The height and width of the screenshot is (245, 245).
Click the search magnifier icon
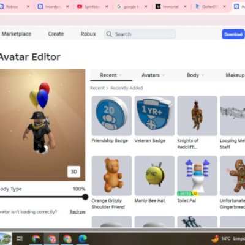109,34
